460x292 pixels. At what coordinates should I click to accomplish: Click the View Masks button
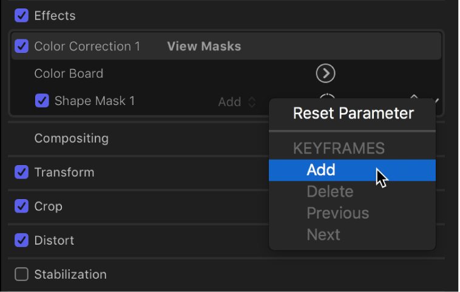tap(204, 46)
